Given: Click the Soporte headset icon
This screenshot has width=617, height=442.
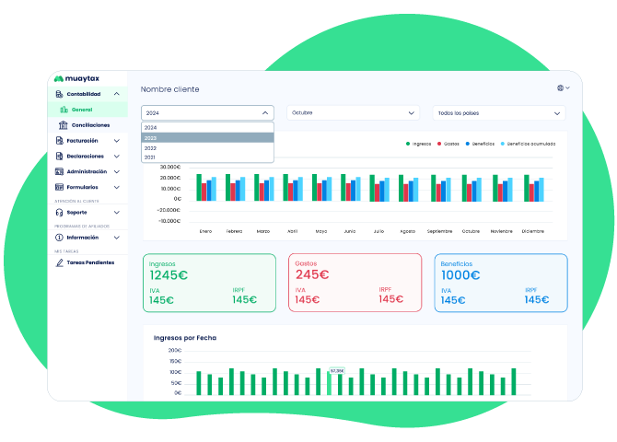Looking at the screenshot, I should [x=58, y=212].
